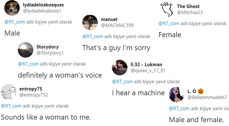Open entropy75's cartoon avatar
Viewport: 229px width, 126px height.
tap(9, 92)
